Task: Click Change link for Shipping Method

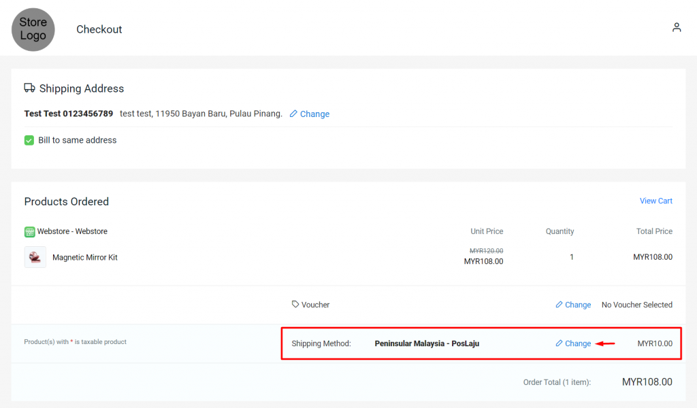Action: [577, 343]
